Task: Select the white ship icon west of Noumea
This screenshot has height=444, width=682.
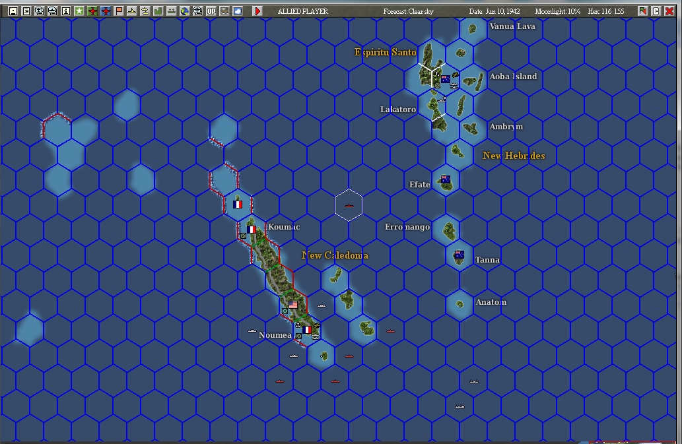Action: click(x=252, y=331)
